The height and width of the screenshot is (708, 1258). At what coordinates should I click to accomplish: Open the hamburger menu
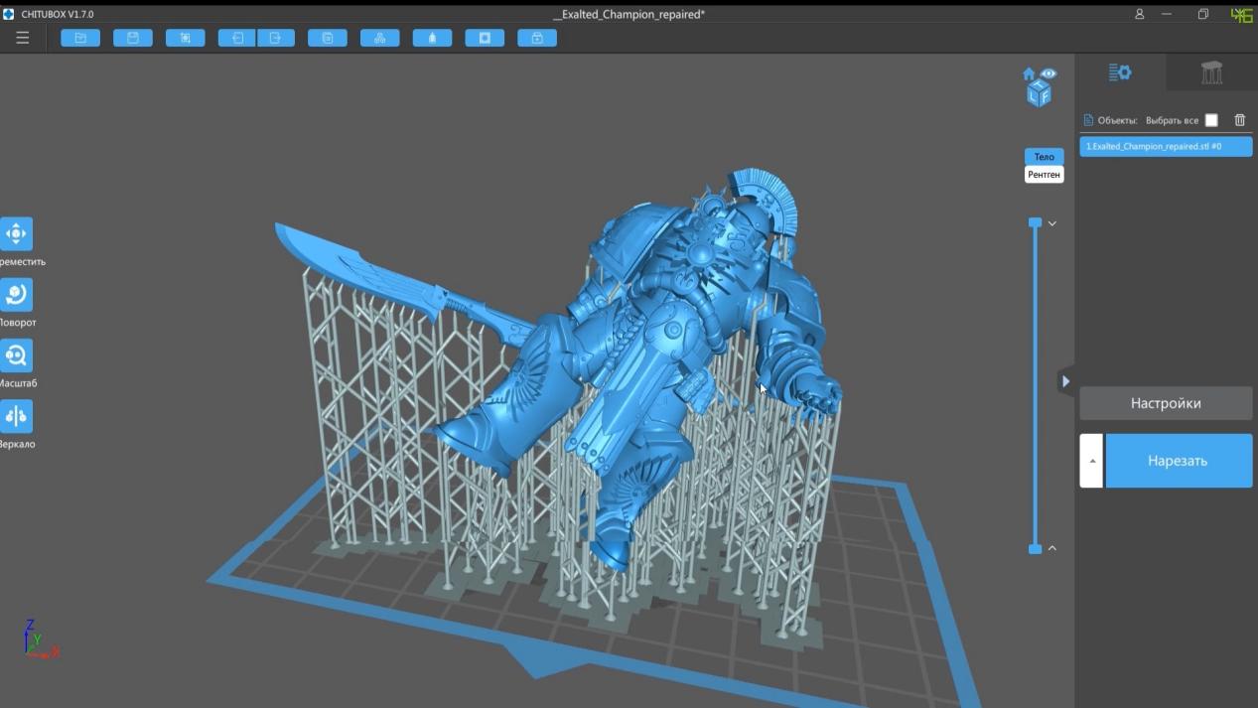(21, 37)
